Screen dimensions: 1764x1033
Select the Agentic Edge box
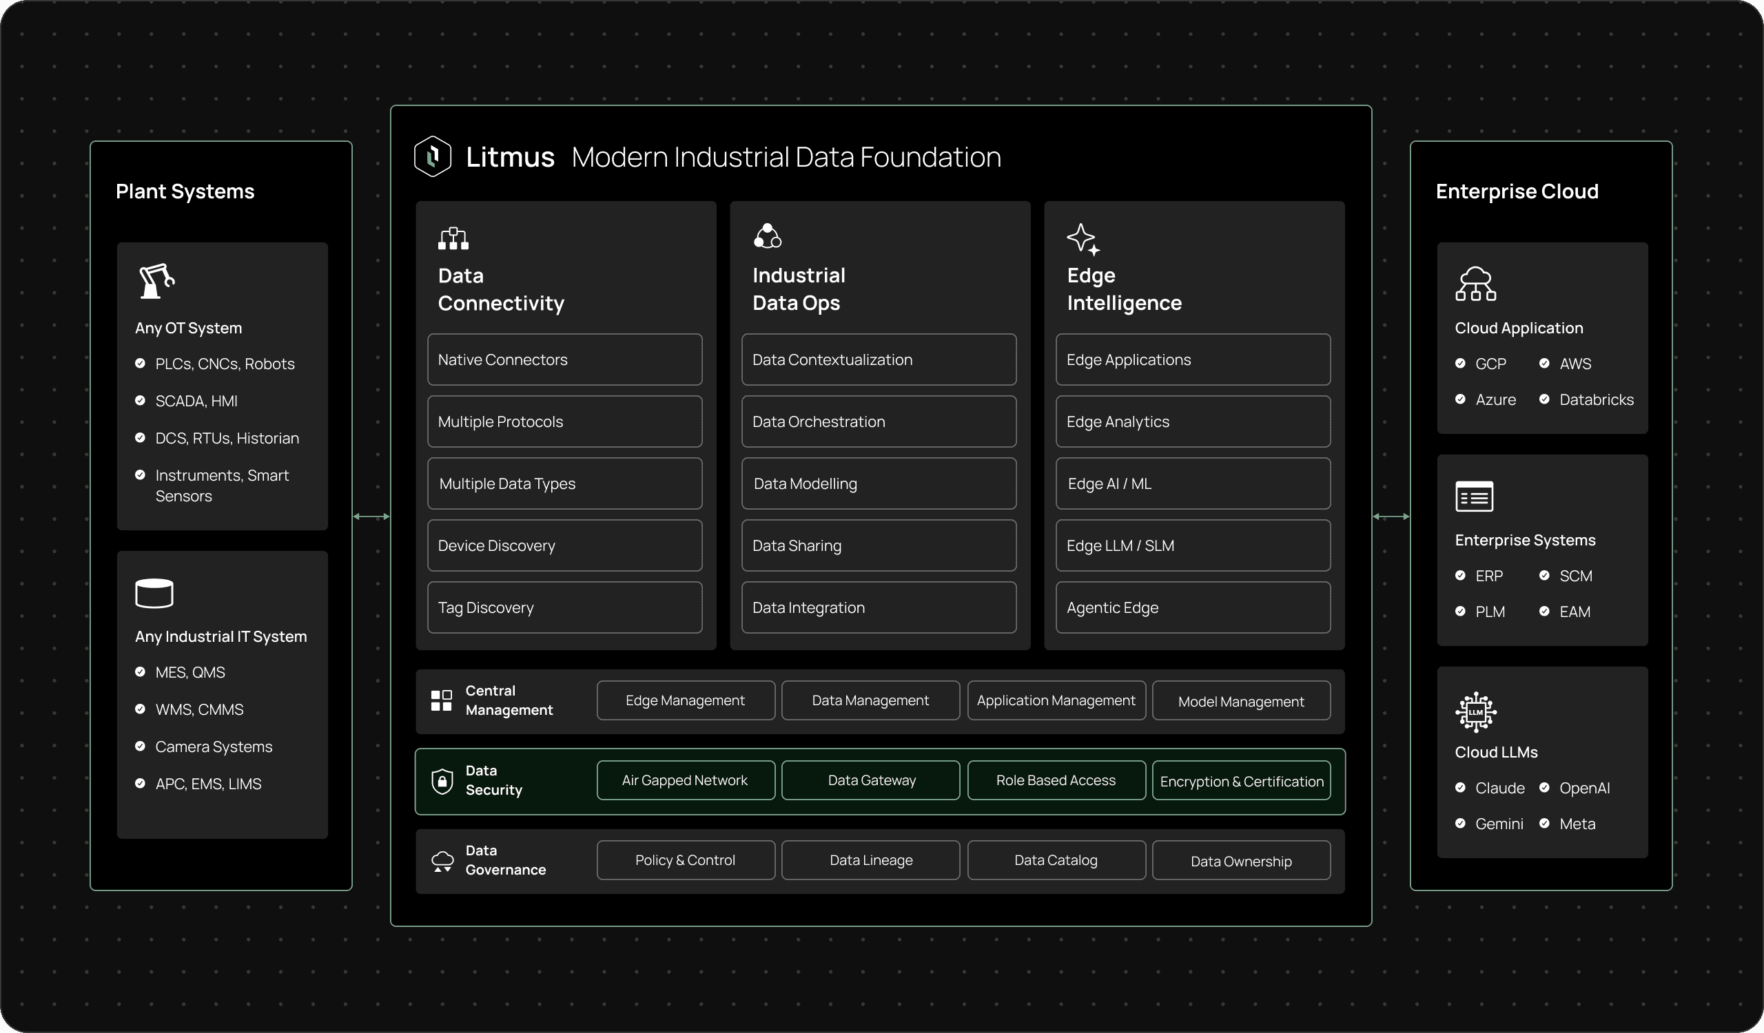pyautogui.click(x=1193, y=608)
